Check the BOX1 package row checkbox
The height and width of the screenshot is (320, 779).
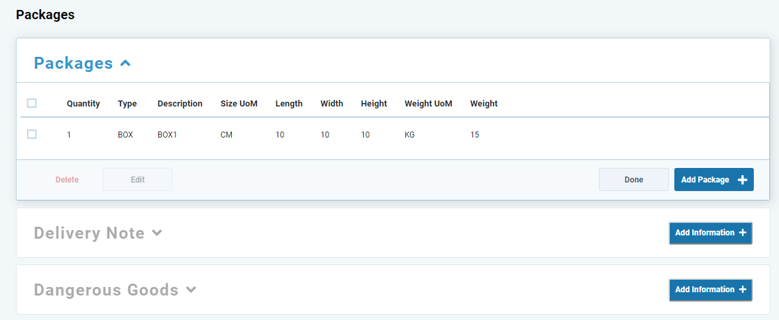pyautogui.click(x=32, y=134)
